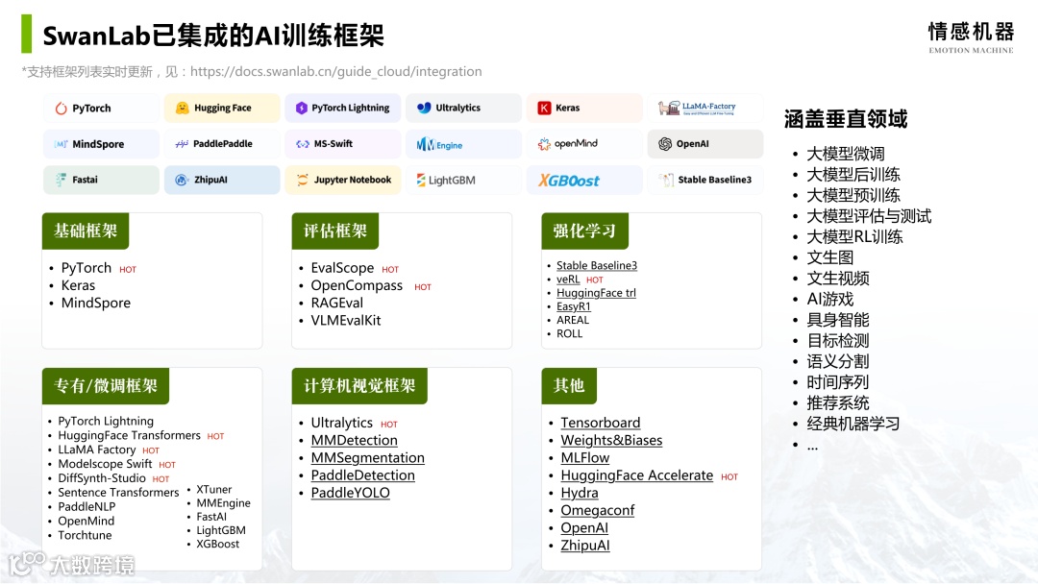Click the PyTorch flame logo icon
Screen dimensions: 1038x584
(61, 109)
